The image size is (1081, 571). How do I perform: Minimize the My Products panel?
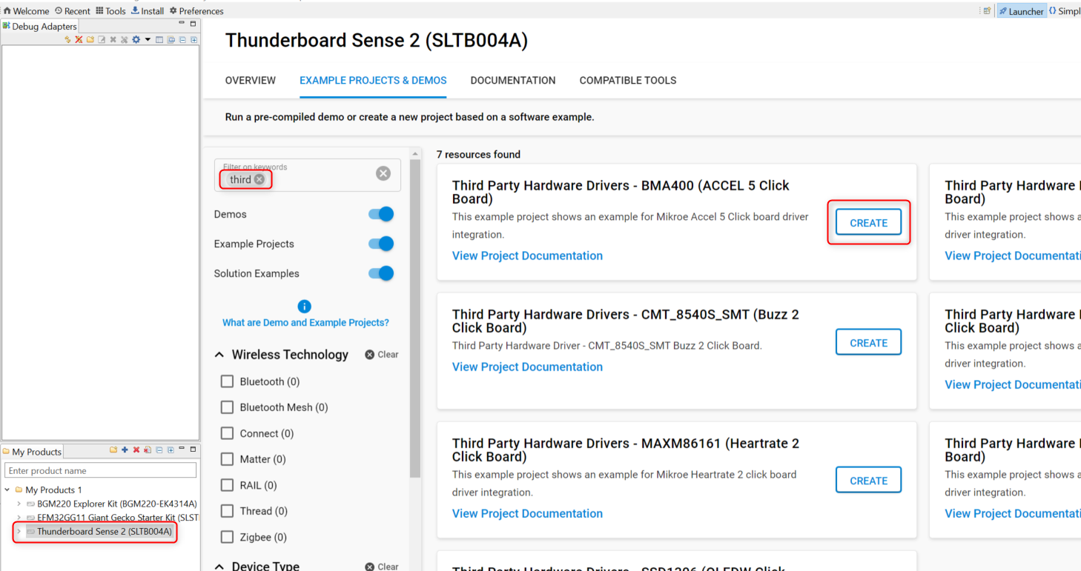(x=182, y=448)
